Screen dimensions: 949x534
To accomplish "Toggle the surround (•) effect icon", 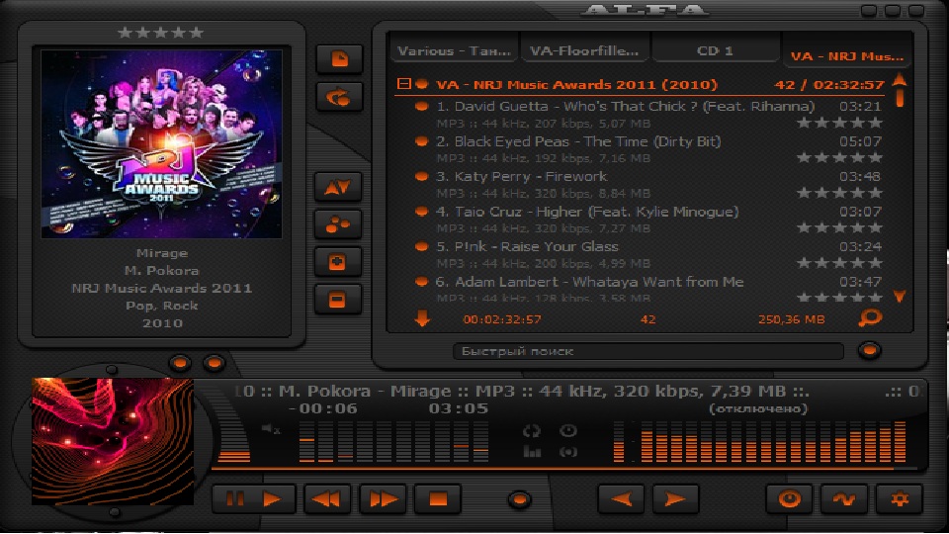I will (x=567, y=452).
